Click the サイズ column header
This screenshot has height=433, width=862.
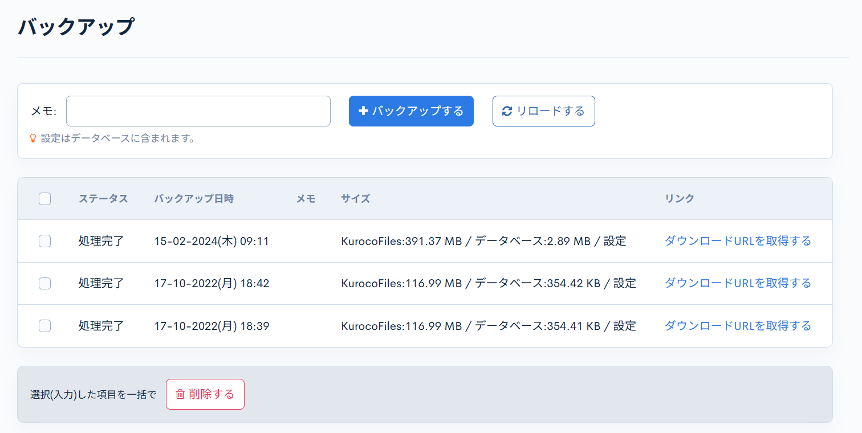point(356,198)
